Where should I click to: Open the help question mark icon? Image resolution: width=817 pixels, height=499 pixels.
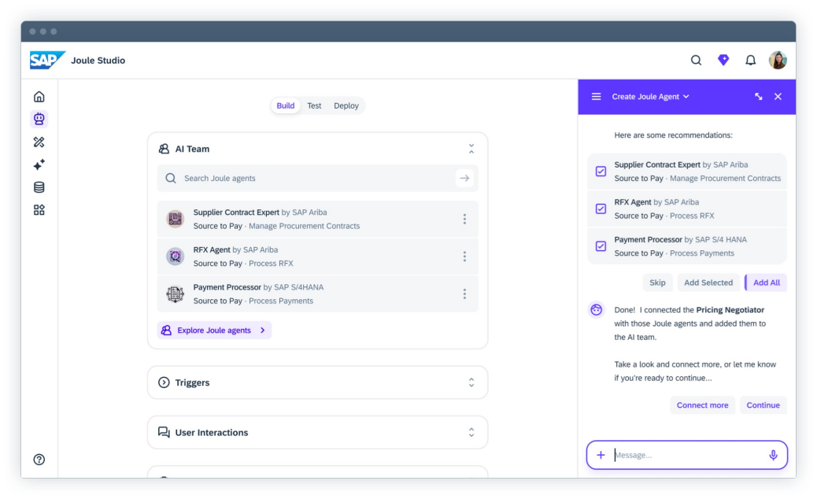point(39,460)
